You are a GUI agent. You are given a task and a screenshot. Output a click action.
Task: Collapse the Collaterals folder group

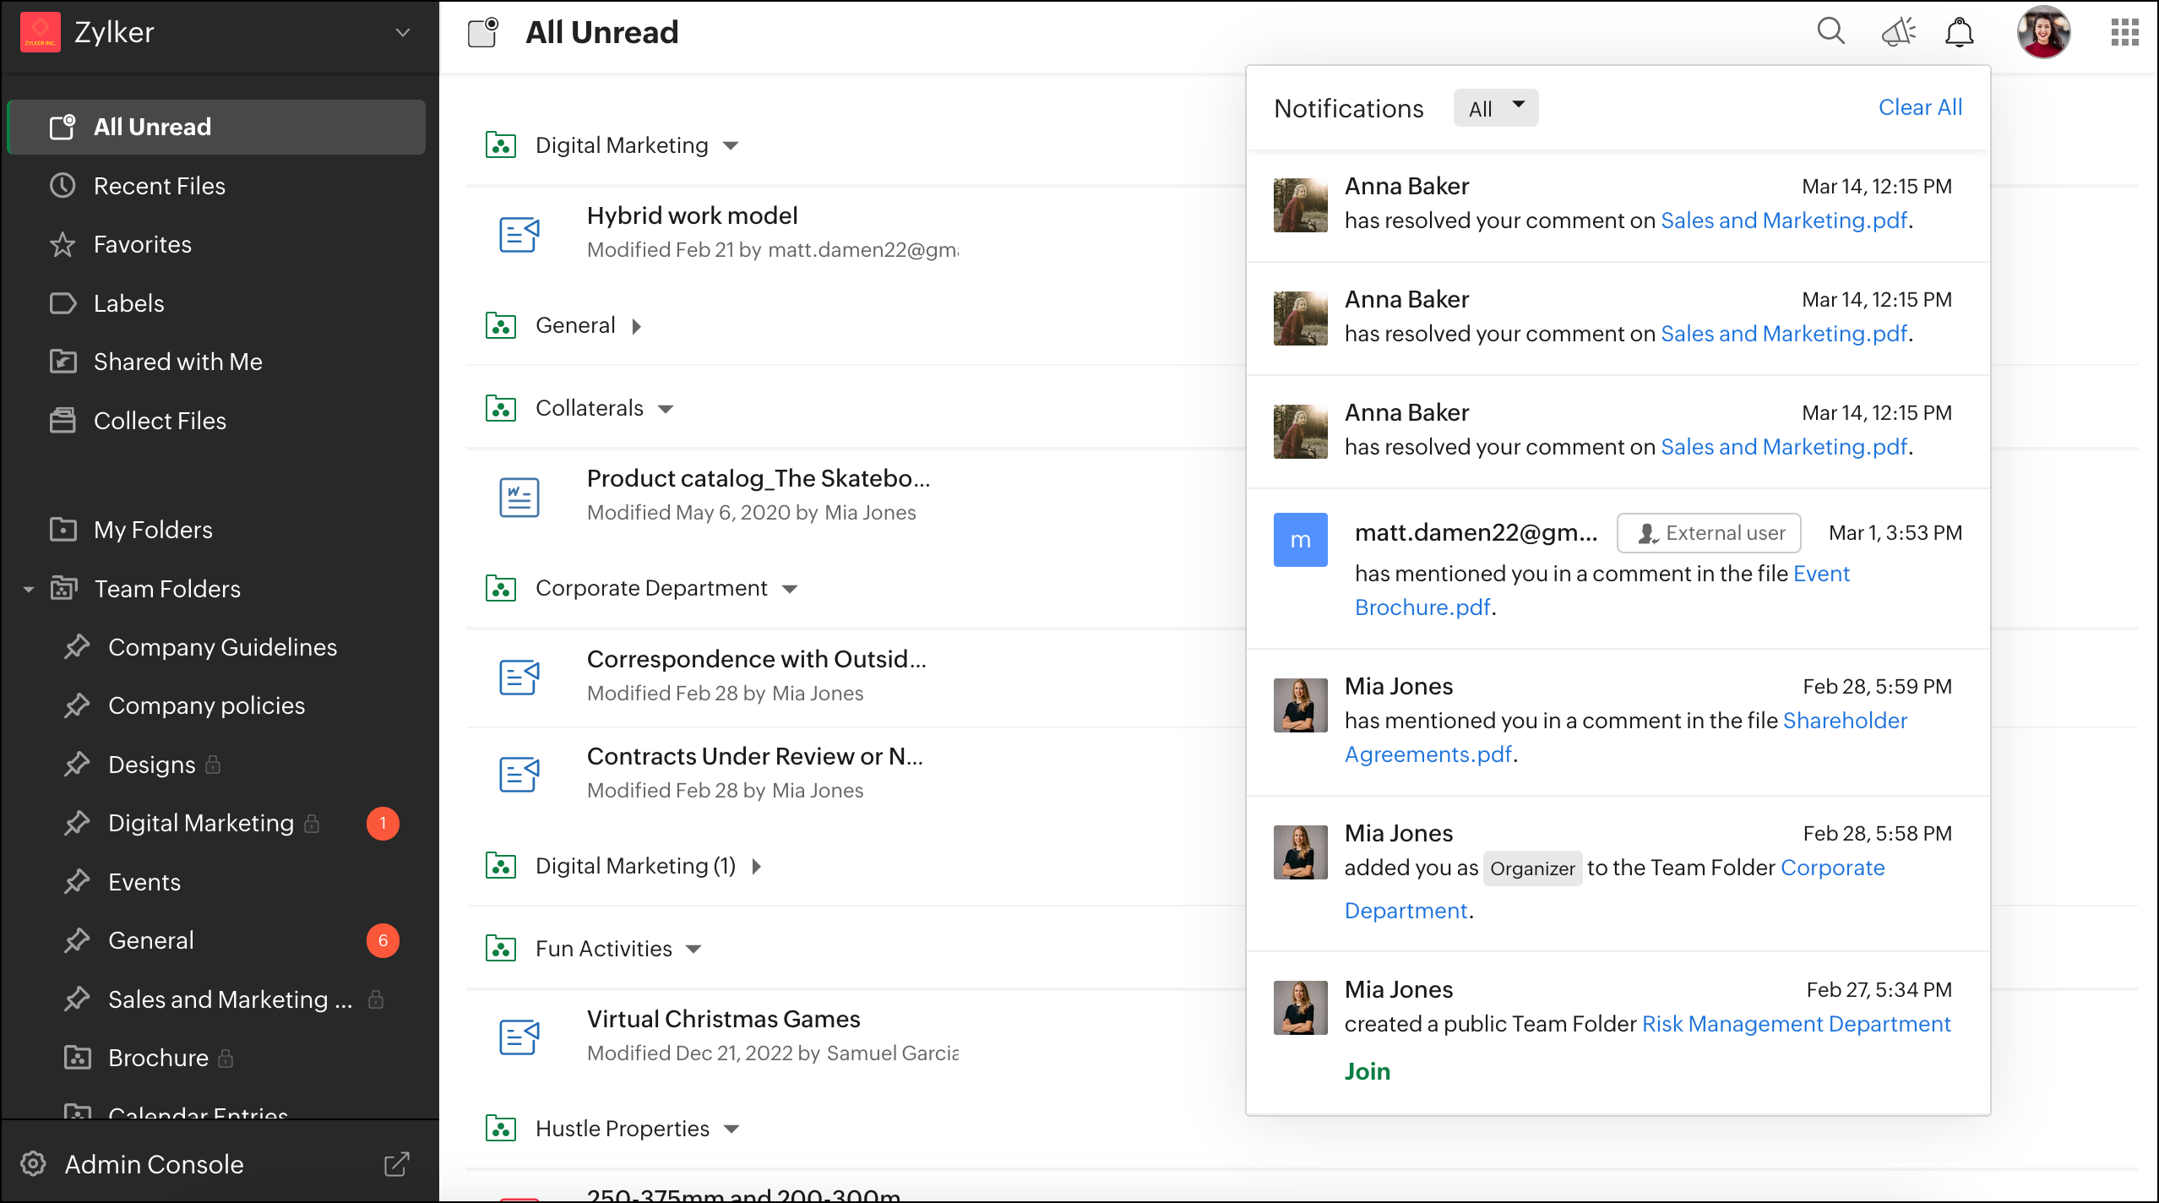coord(666,409)
